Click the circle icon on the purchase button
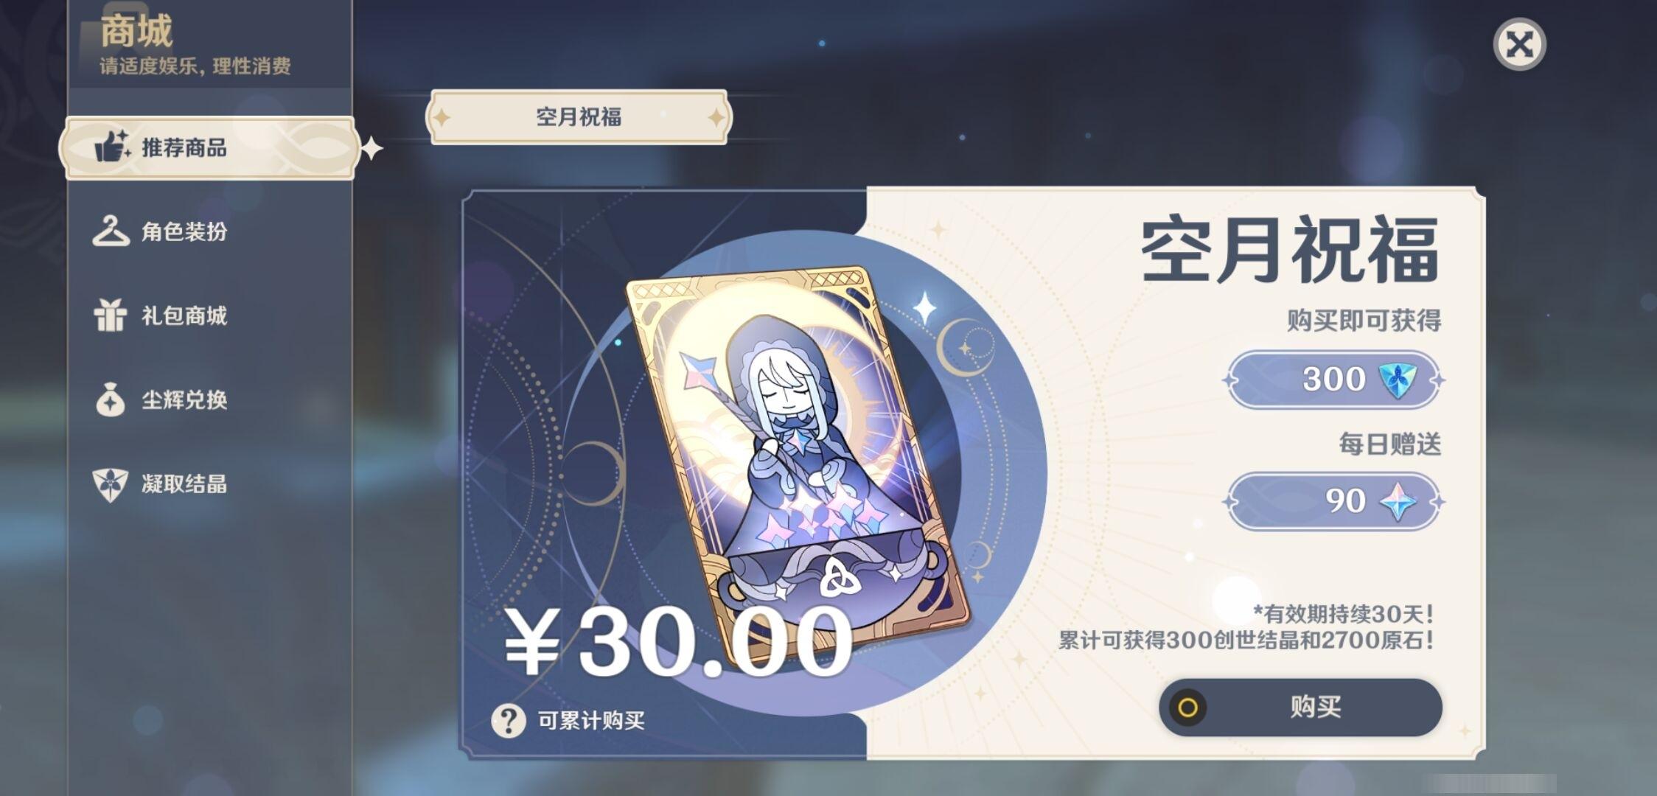This screenshot has width=1657, height=796. tap(1187, 708)
